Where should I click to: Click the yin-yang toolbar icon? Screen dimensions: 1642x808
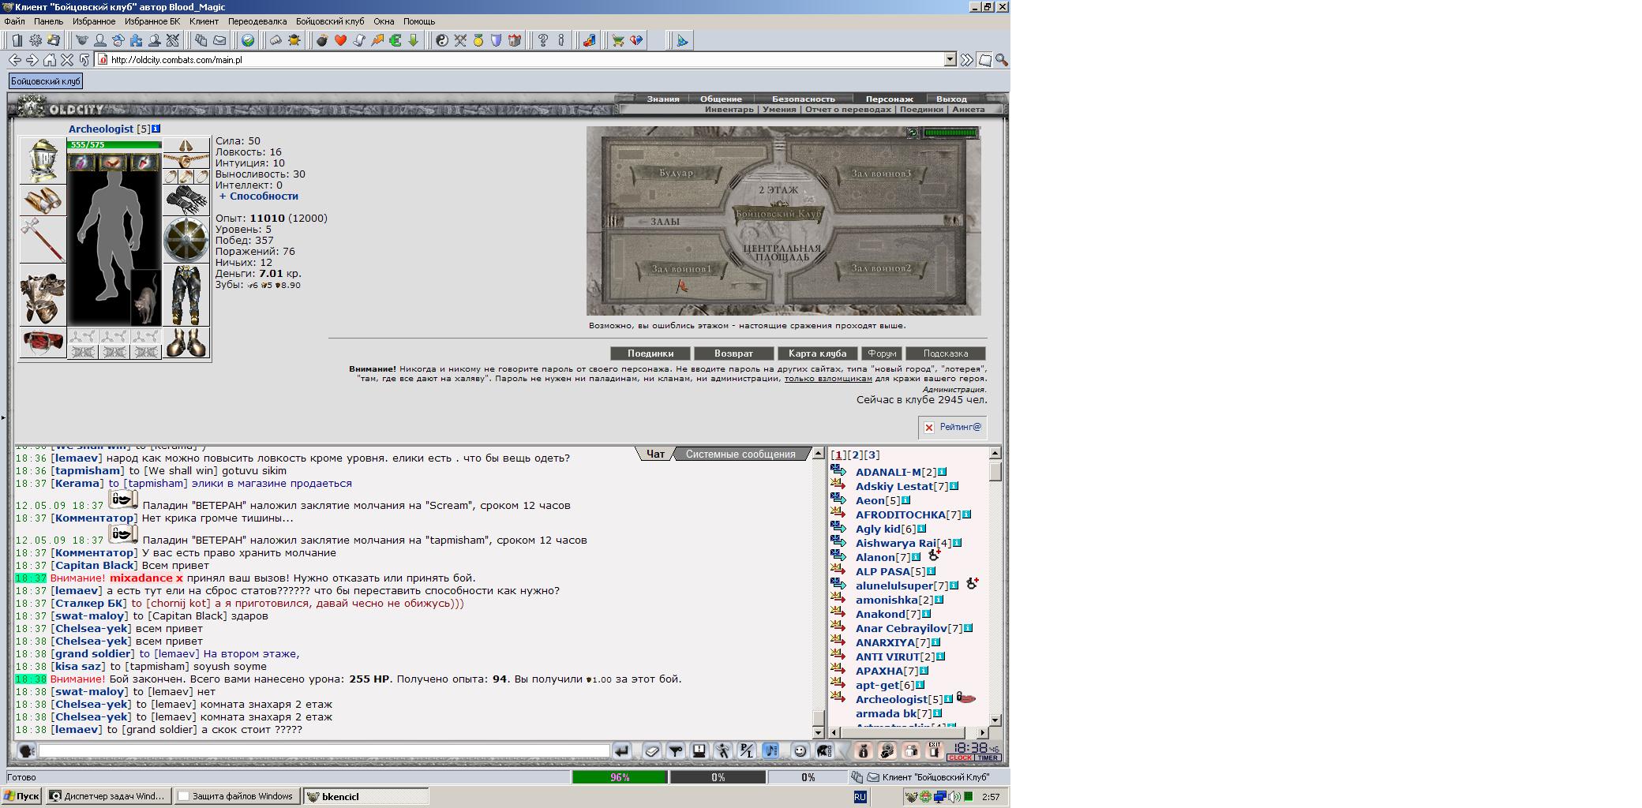pyautogui.click(x=442, y=40)
